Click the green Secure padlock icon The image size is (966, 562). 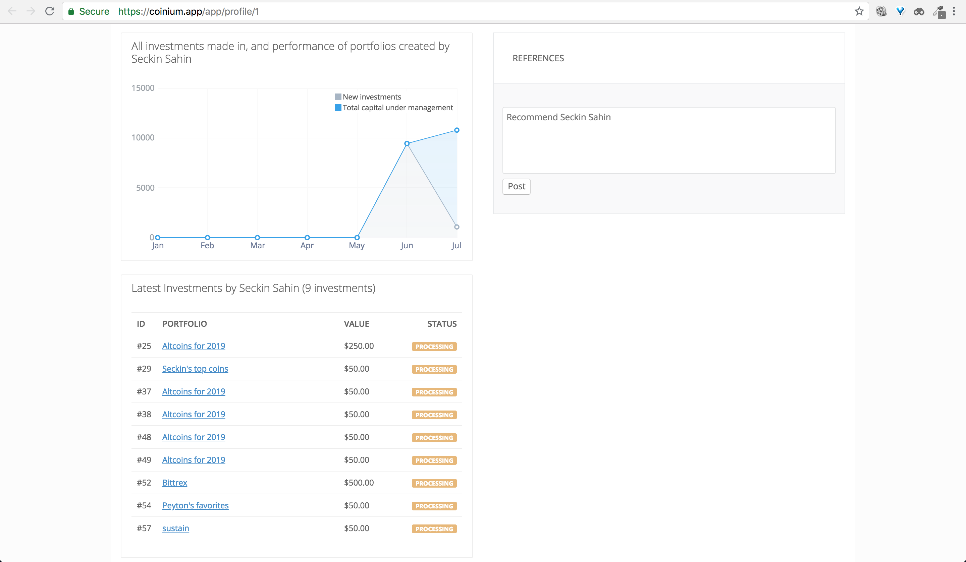pos(71,11)
